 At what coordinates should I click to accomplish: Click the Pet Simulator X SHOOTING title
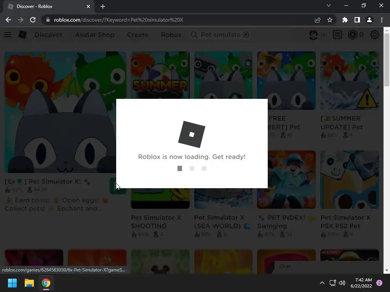click(x=156, y=222)
